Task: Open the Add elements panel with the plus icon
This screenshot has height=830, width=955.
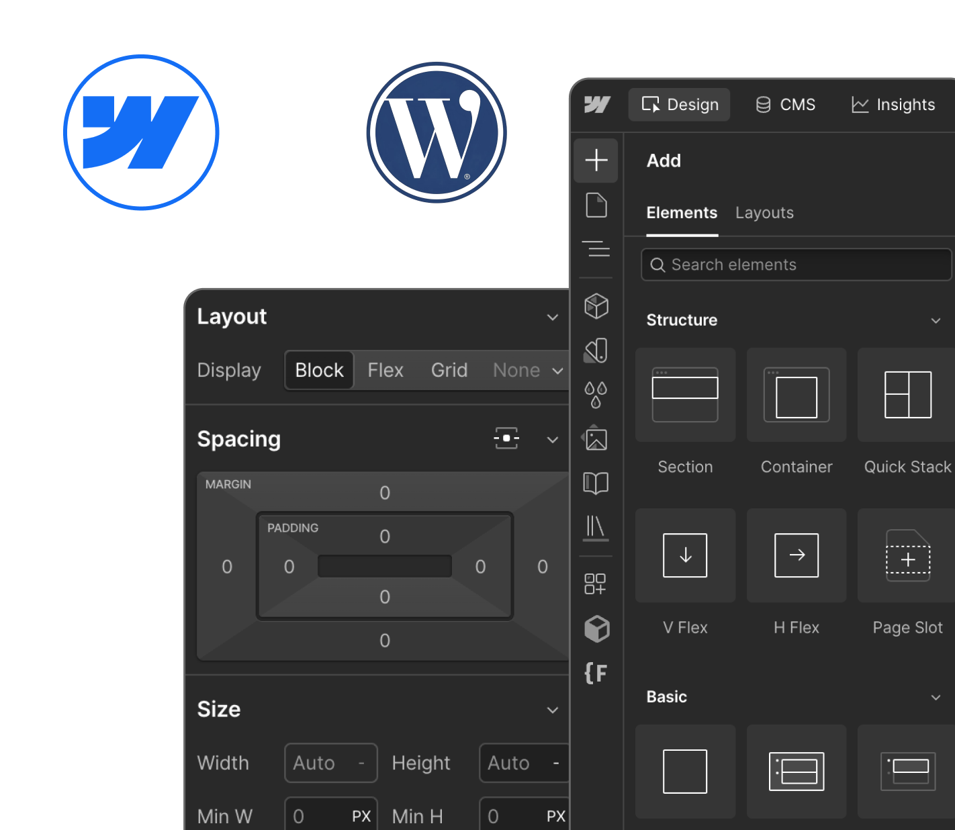Action: [x=596, y=160]
